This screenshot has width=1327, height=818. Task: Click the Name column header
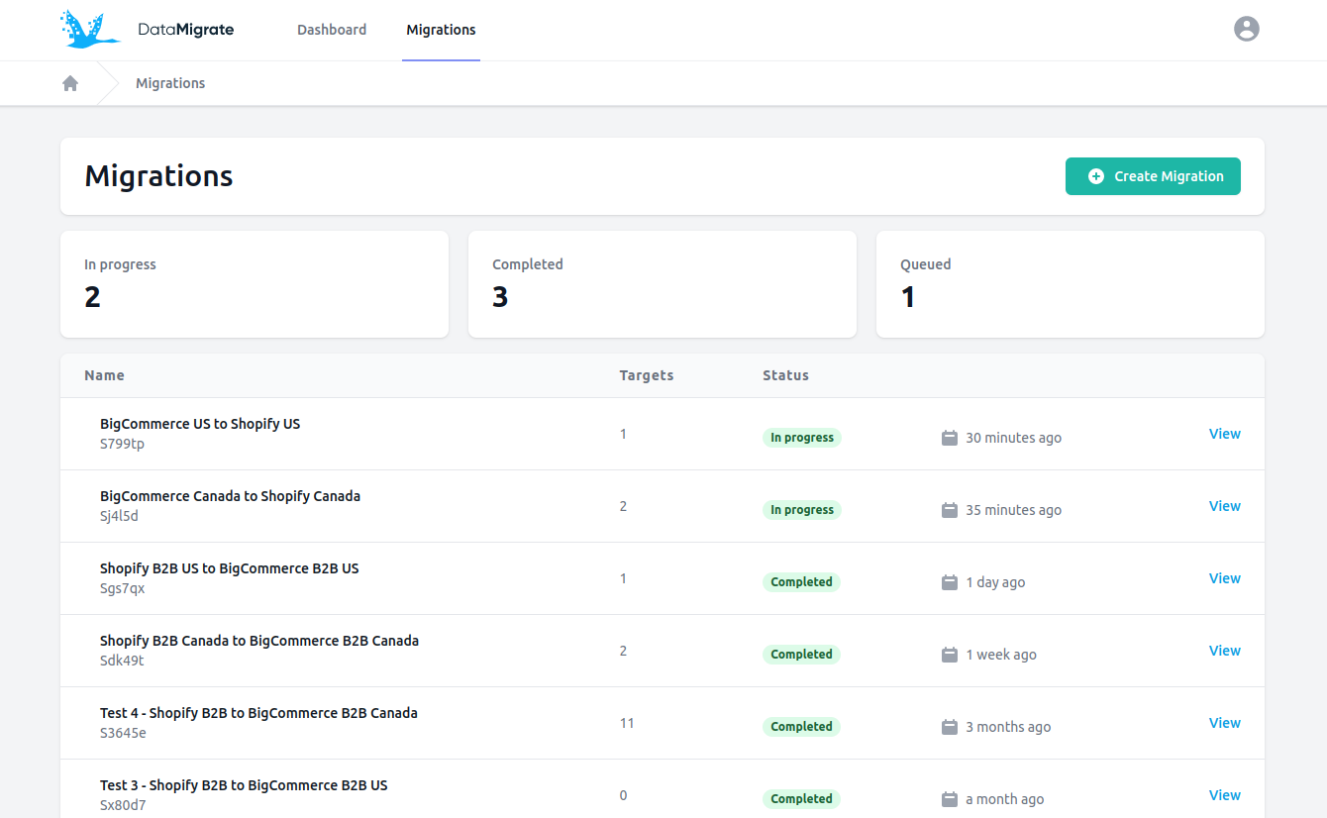pyautogui.click(x=104, y=375)
